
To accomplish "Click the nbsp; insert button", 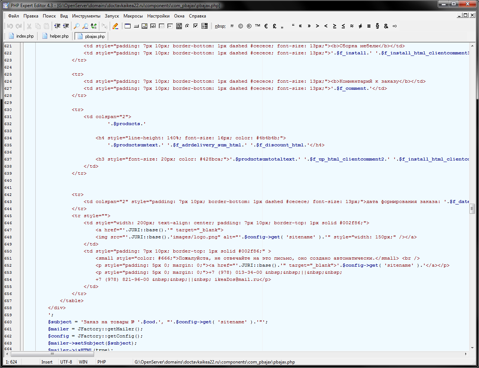I will 220,26.
